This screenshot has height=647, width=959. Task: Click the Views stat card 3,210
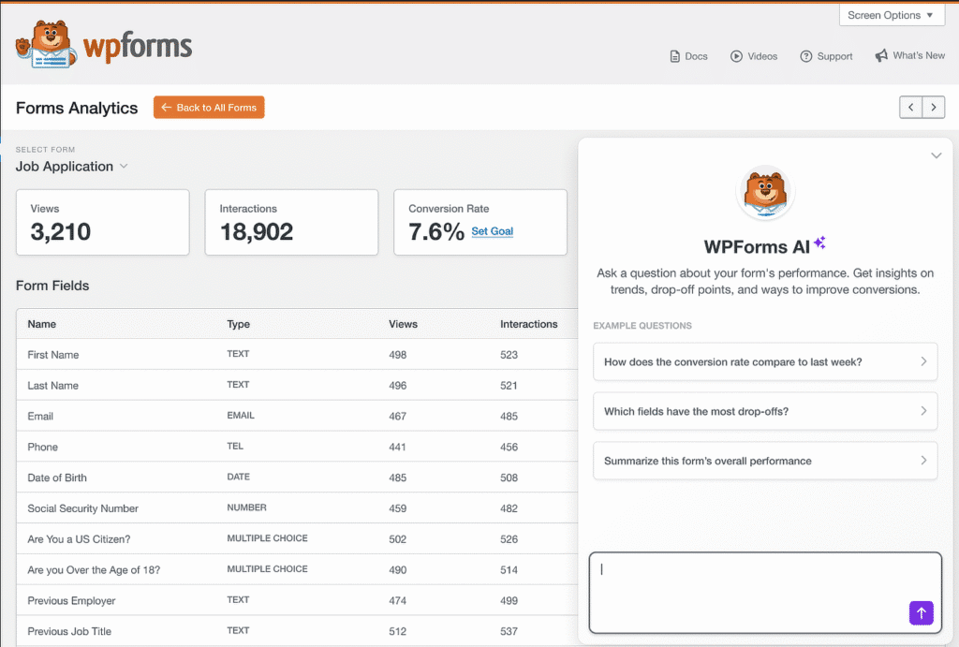pyautogui.click(x=103, y=222)
